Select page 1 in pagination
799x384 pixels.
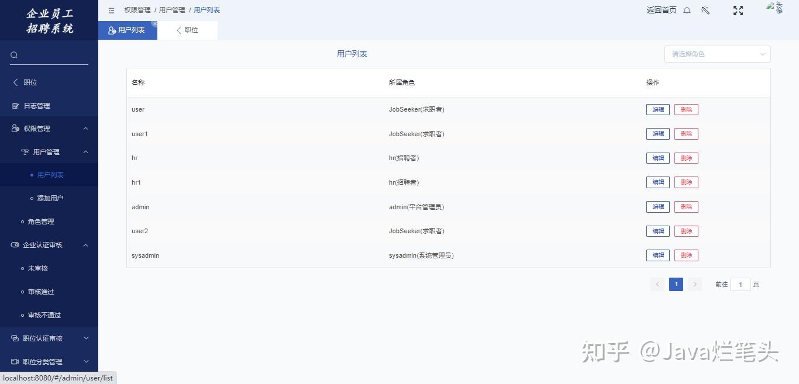click(676, 284)
